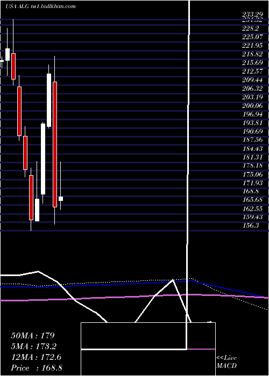Click the 212.57 price axis label
The width and height of the screenshot is (269, 376).
coord(252,71)
